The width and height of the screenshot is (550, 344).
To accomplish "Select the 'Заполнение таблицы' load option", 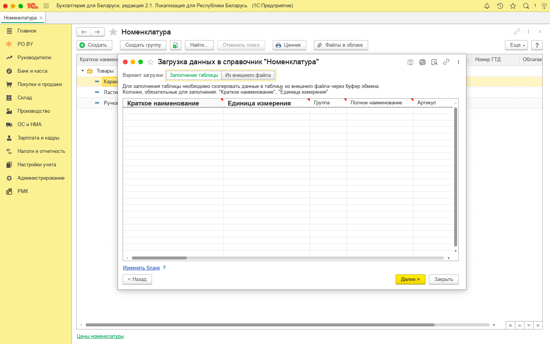I will (194, 75).
